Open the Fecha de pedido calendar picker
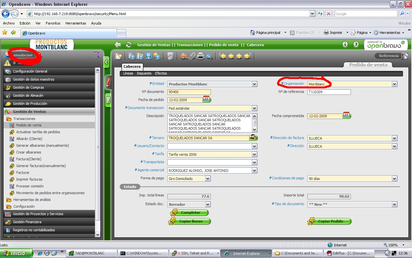Image resolution: width=412 pixels, height=258 pixels. point(207,99)
